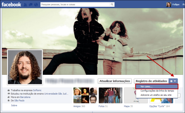Open the likes thumbnail
This screenshot has width=185, height=113.
click(x=161, y=100)
